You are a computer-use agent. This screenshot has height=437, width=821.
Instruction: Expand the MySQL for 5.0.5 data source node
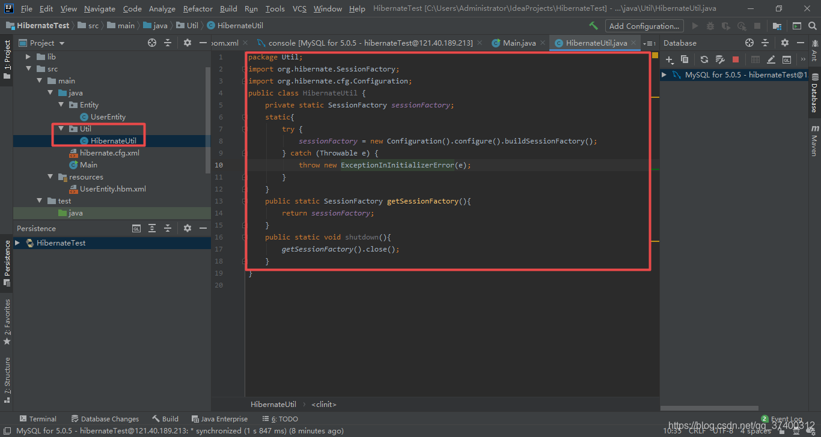coord(664,75)
